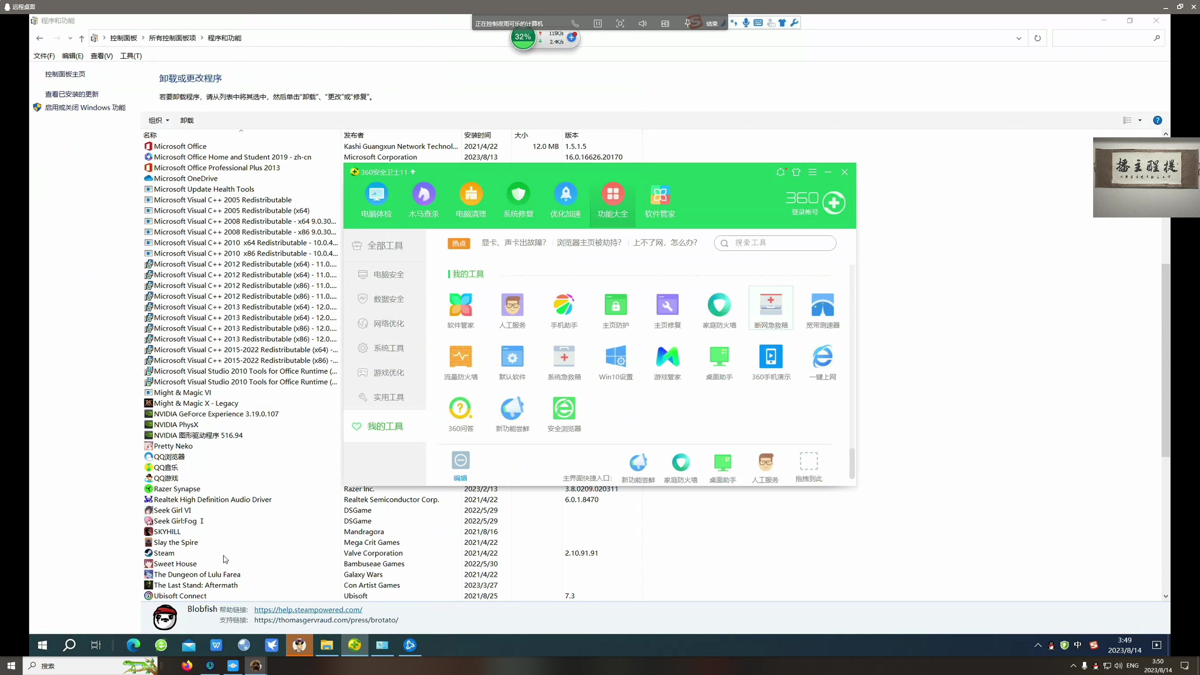The height and width of the screenshot is (675, 1200).
Task: Click the 电脑清理 cleanup icon
Action: click(x=471, y=195)
